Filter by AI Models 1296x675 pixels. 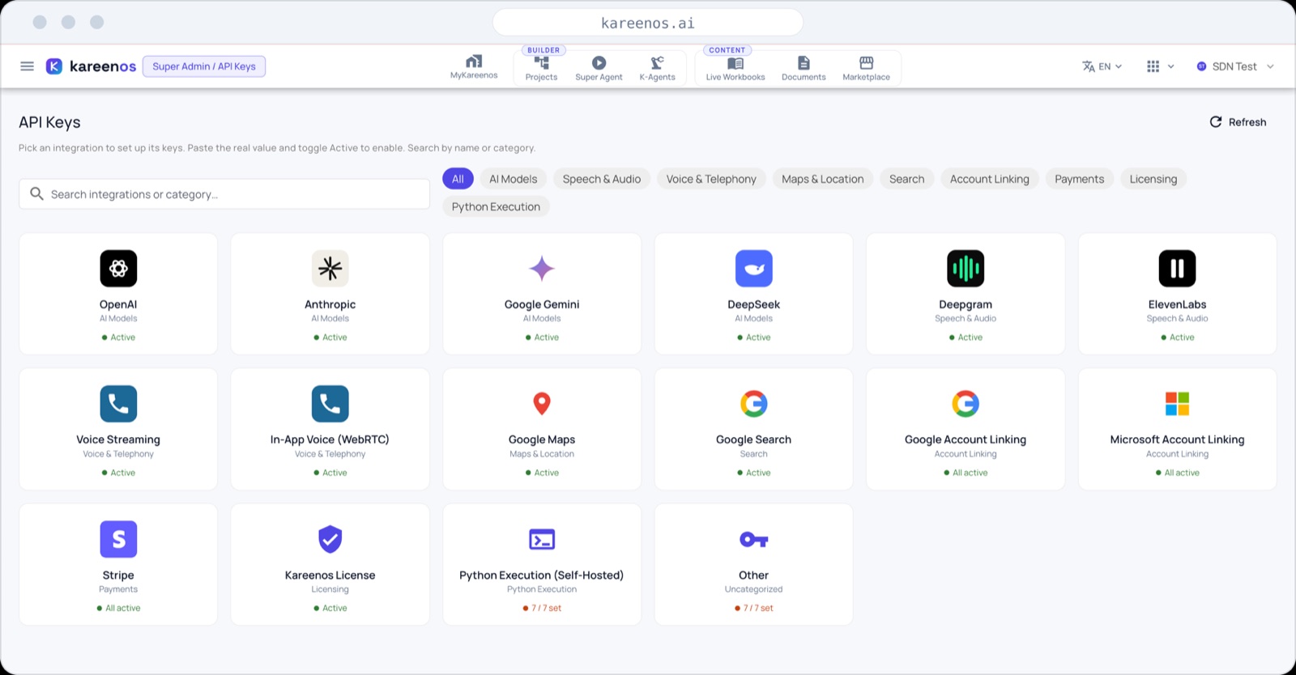(513, 179)
